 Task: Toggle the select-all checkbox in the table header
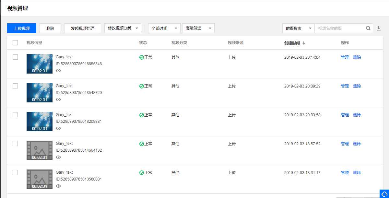(15, 43)
